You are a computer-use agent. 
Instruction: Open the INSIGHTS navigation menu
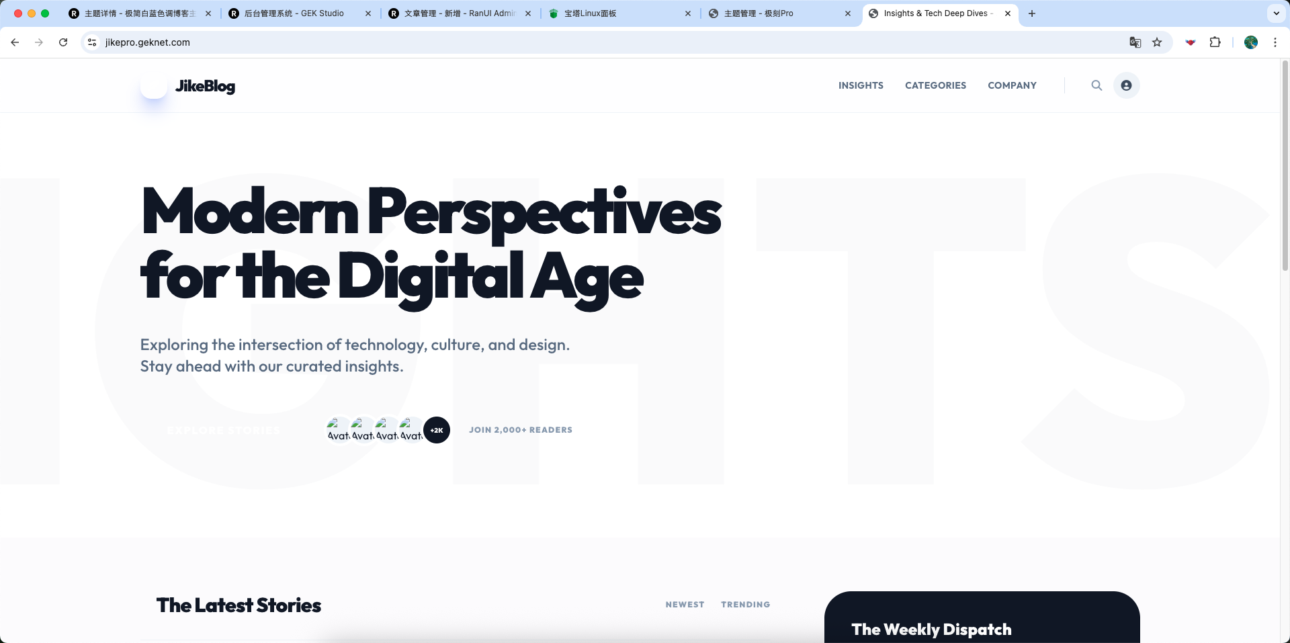[x=861, y=85]
